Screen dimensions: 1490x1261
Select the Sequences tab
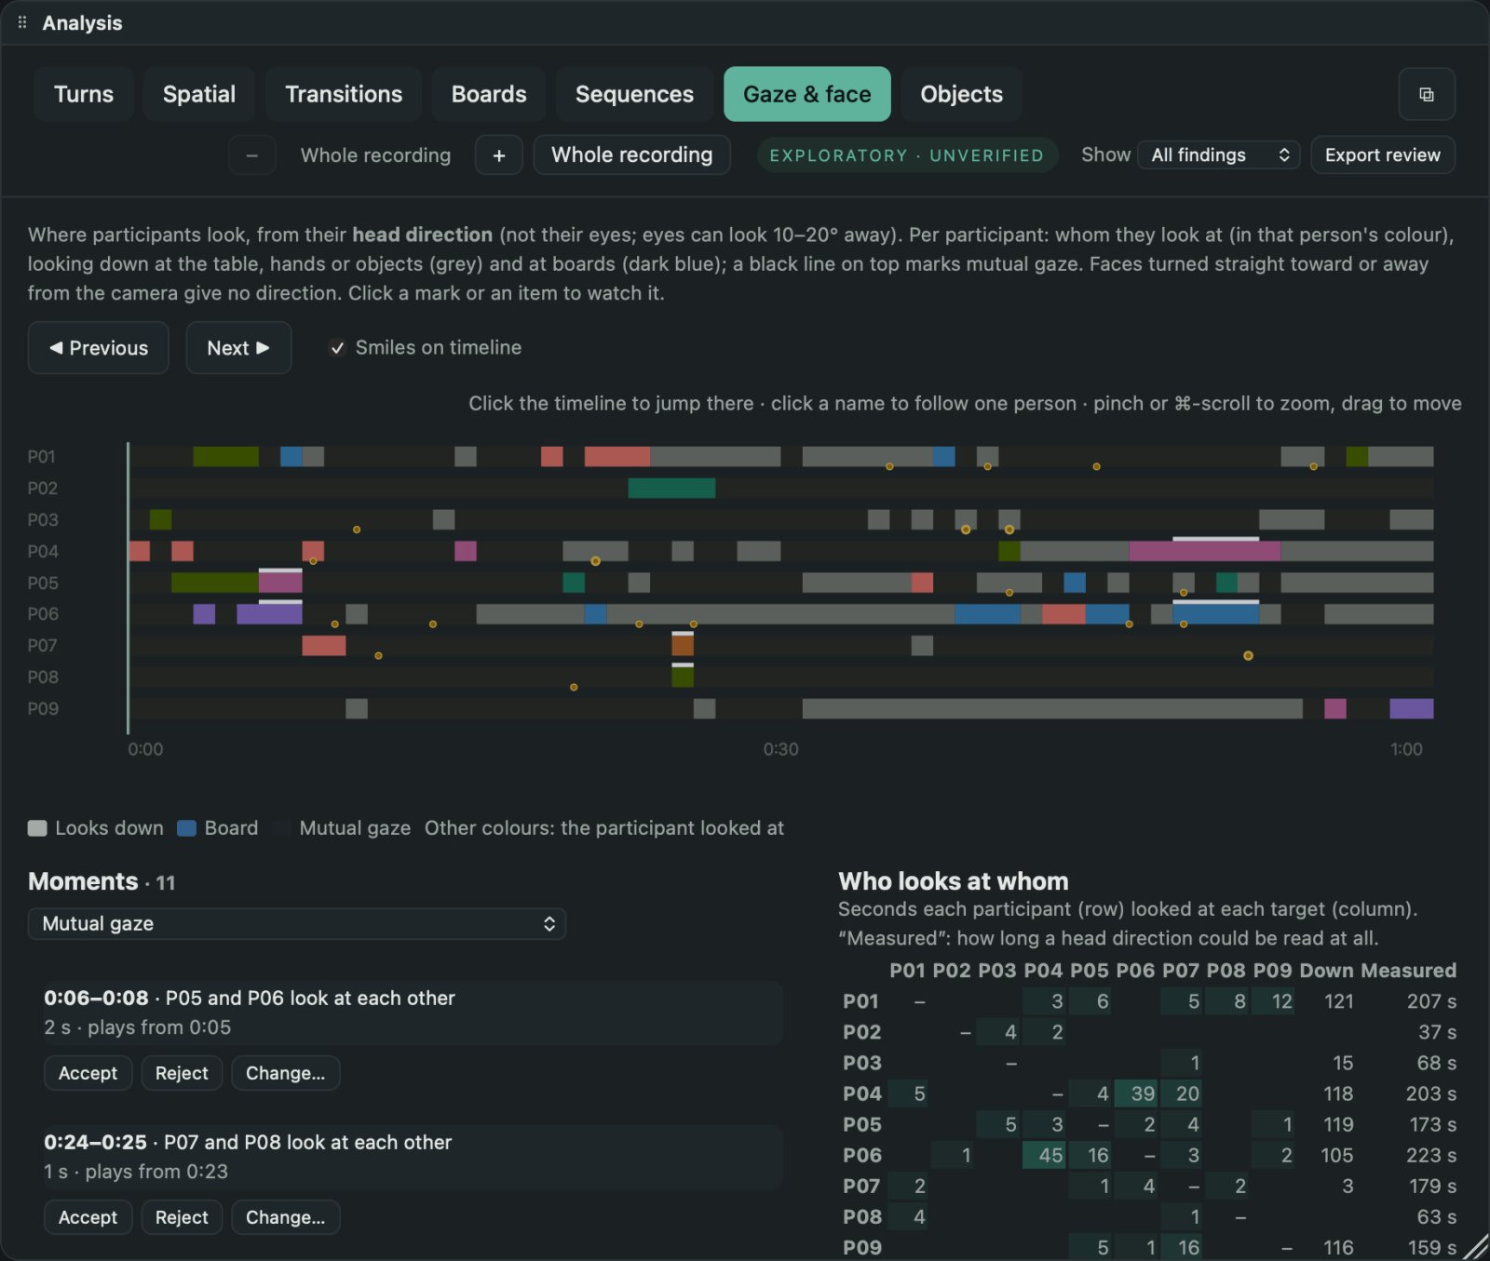[x=634, y=94]
